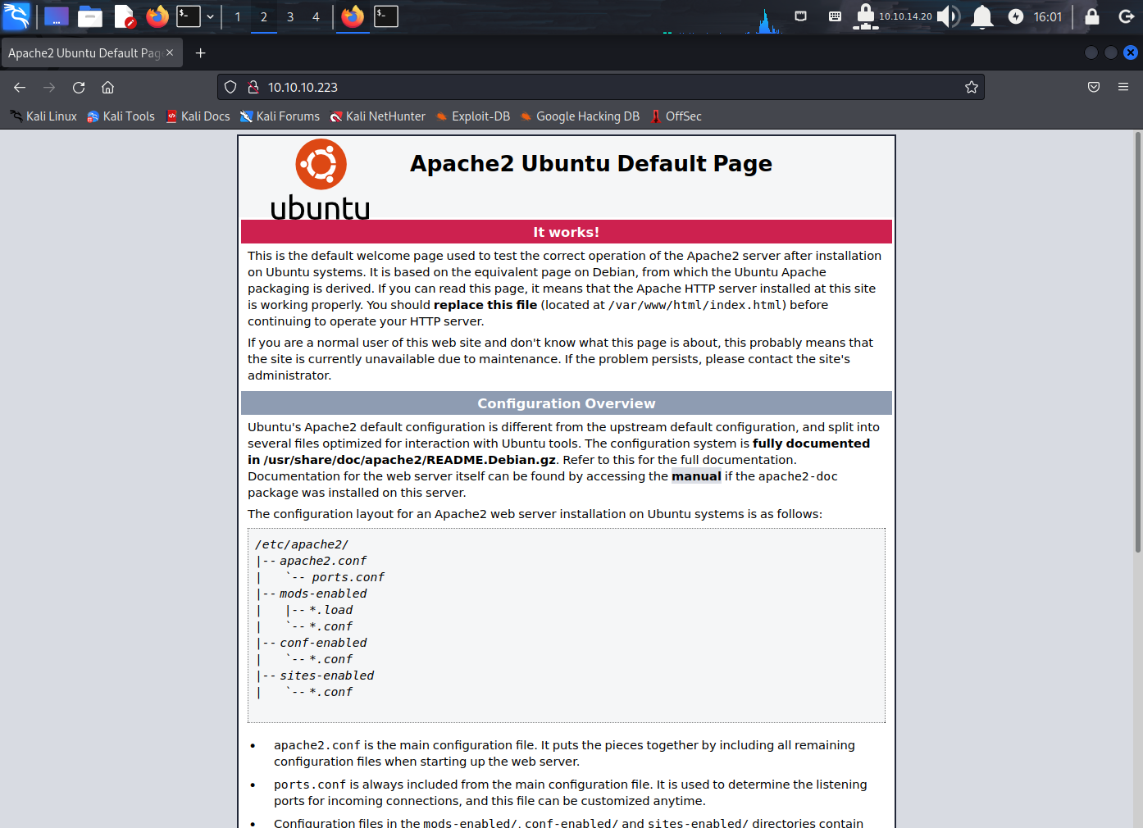Open the Firefox hamburger menu
1143x828 pixels.
tap(1123, 87)
